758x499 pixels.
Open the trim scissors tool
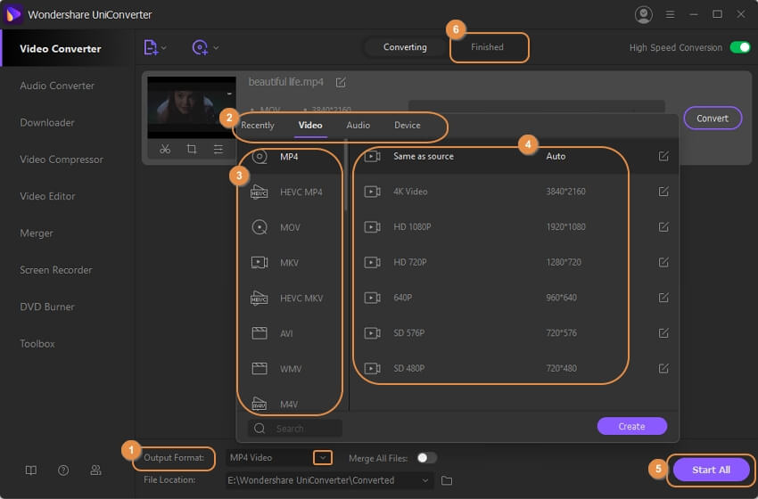click(165, 149)
